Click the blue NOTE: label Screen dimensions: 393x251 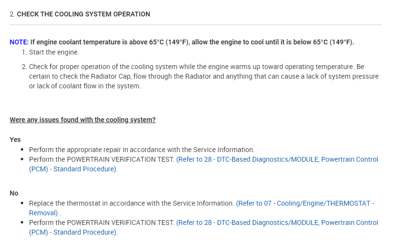19,42
